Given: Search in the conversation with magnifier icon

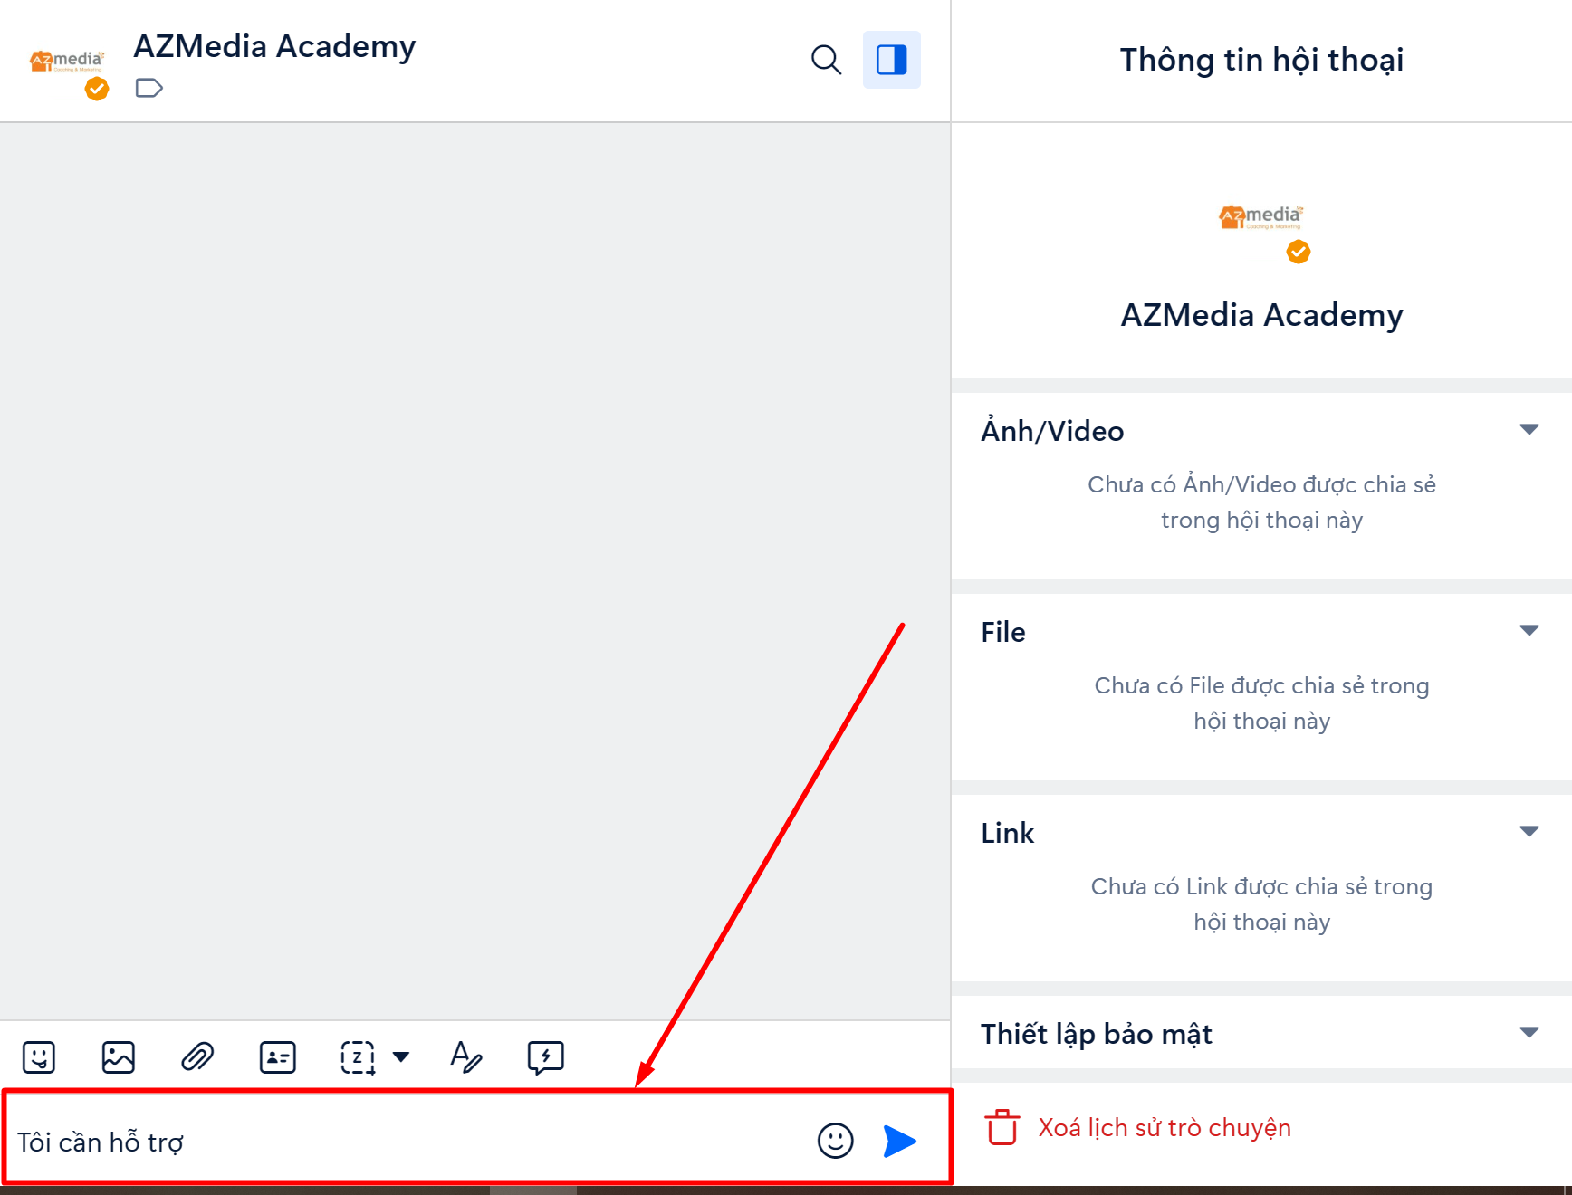Looking at the screenshot, I should pos(826,60).
